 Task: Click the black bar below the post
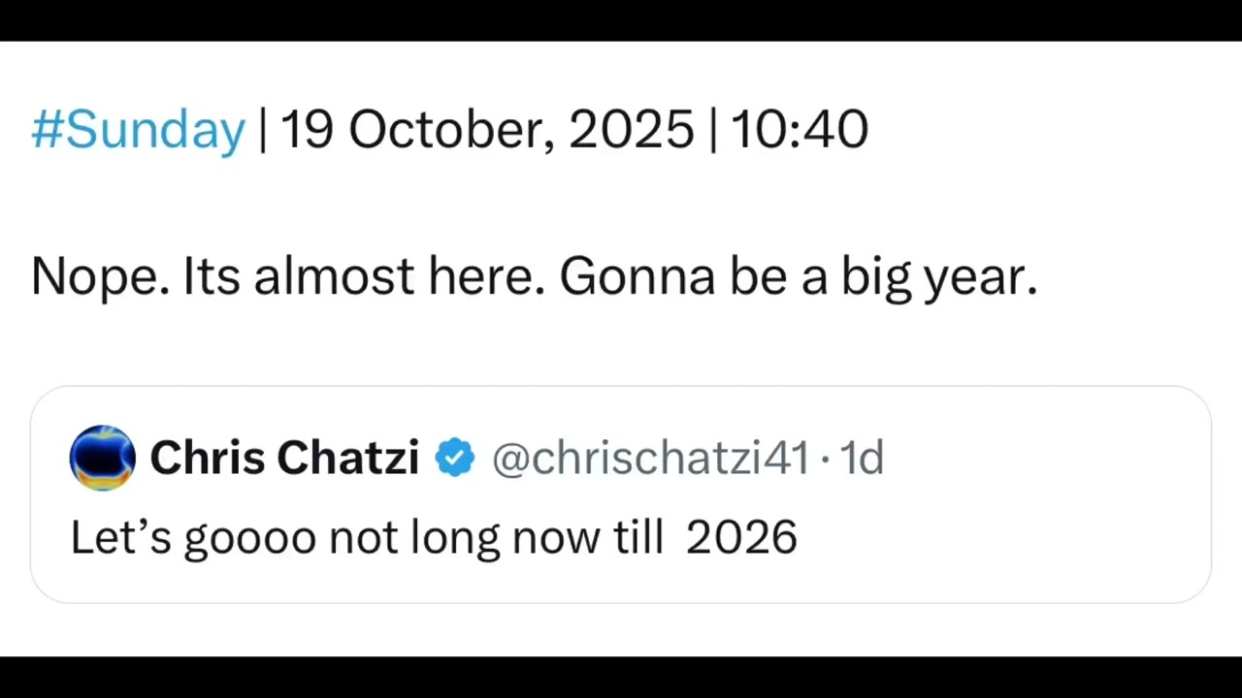(x=621, y=678)
